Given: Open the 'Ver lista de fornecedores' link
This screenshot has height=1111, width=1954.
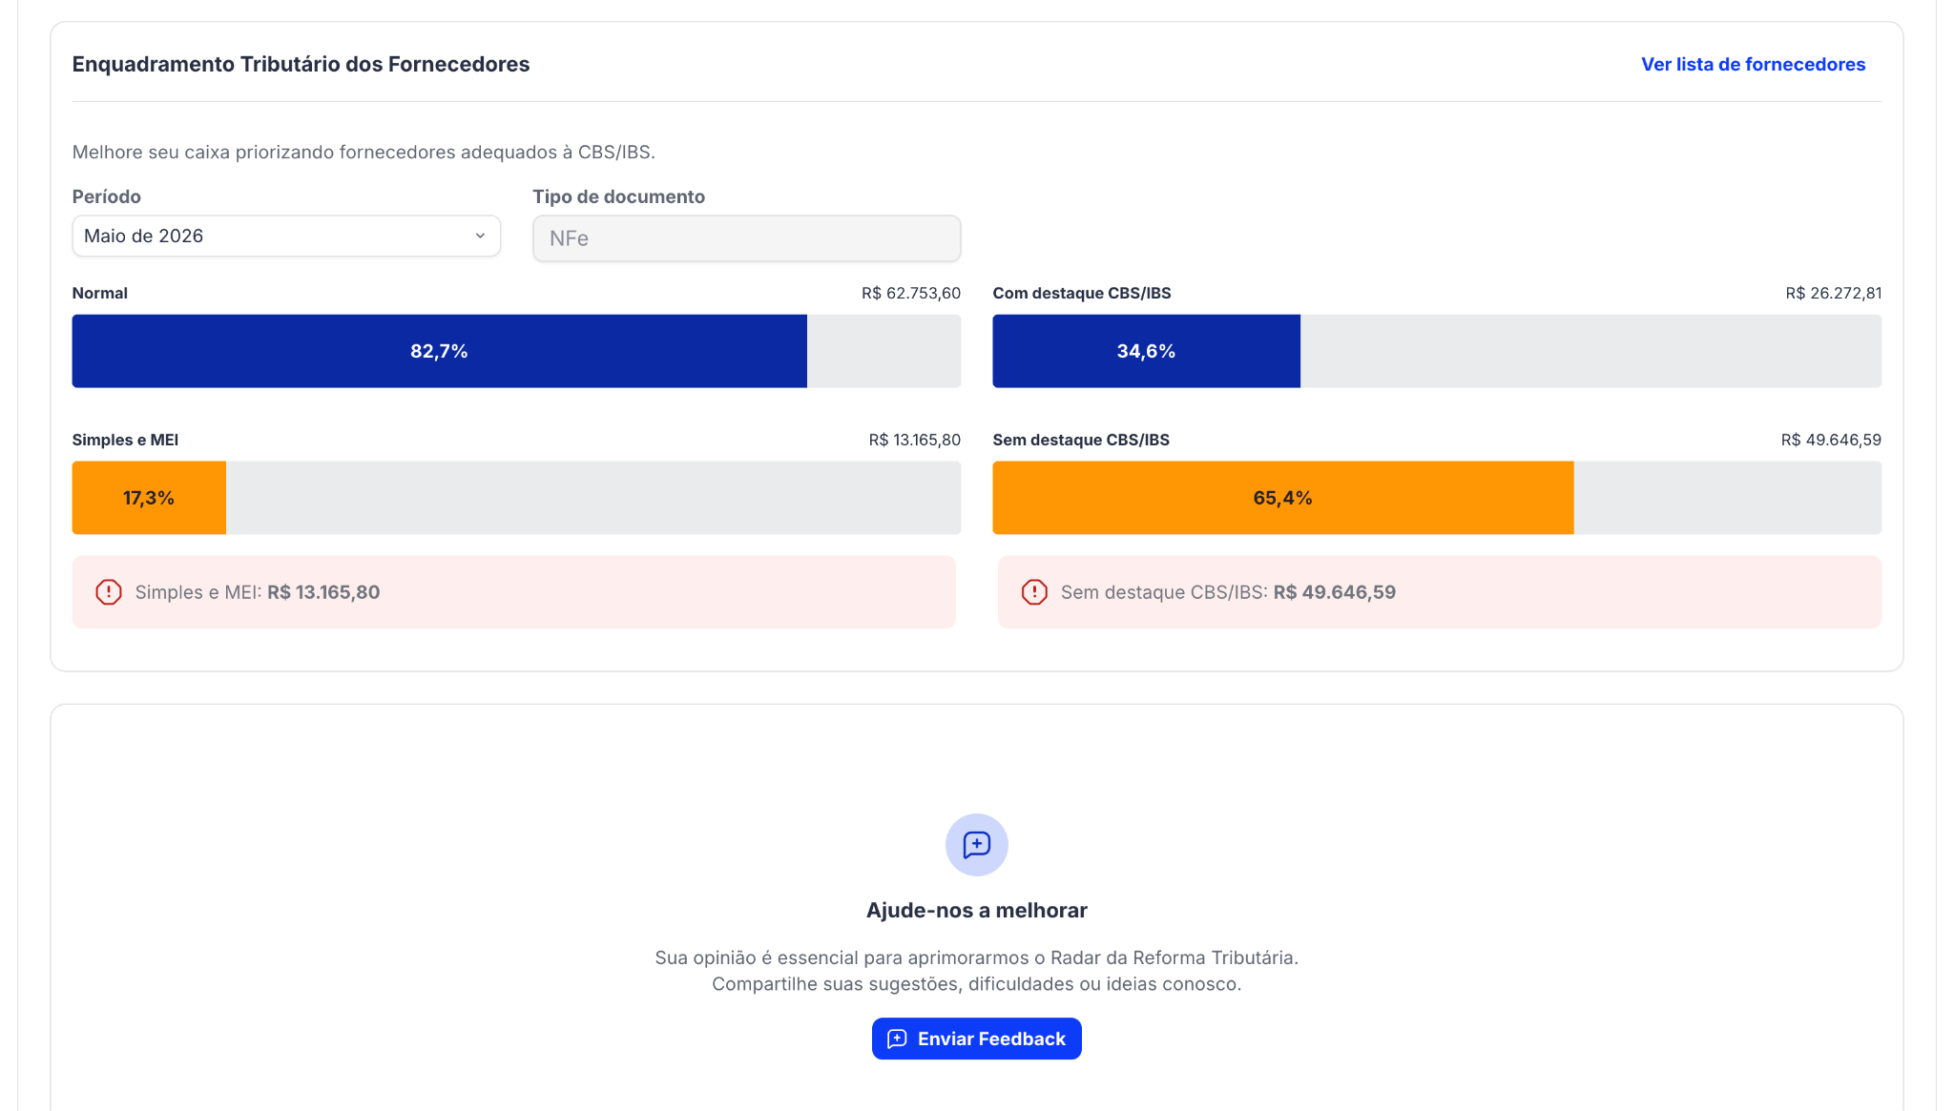Looking at the screenshot, I should click(1753, 64).
